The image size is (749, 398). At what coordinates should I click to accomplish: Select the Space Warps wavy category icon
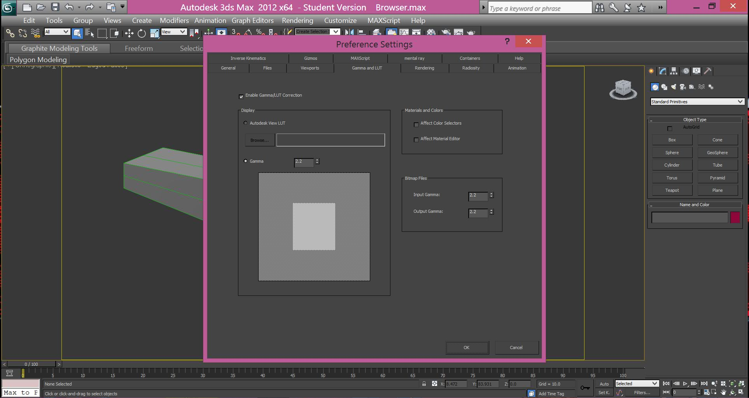pos(702,87)
